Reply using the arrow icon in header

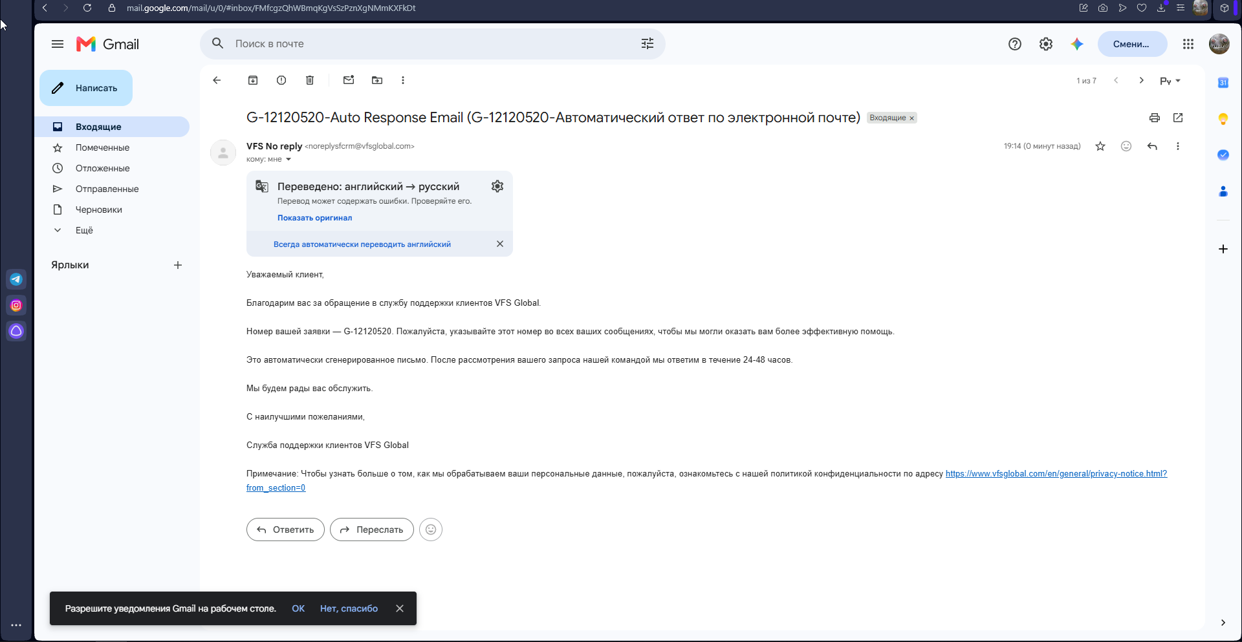pyautogui.click(x=1152, y=146)
